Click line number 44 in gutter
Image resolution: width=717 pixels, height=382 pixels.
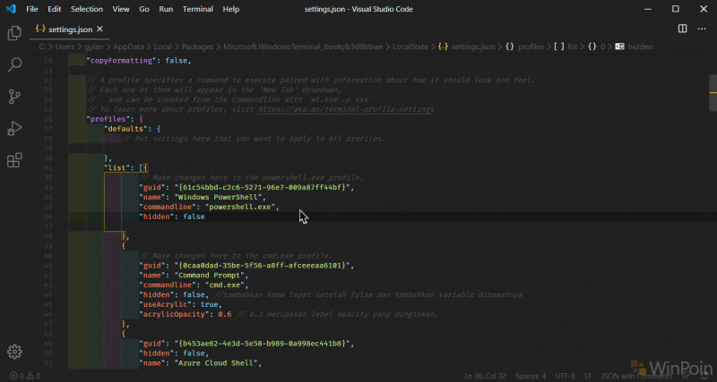coord(48,295)
